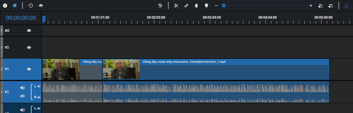This screenshot has width=353, height=113.
Task: Click the undo/reset arrow icon
Action: point(31,6)
